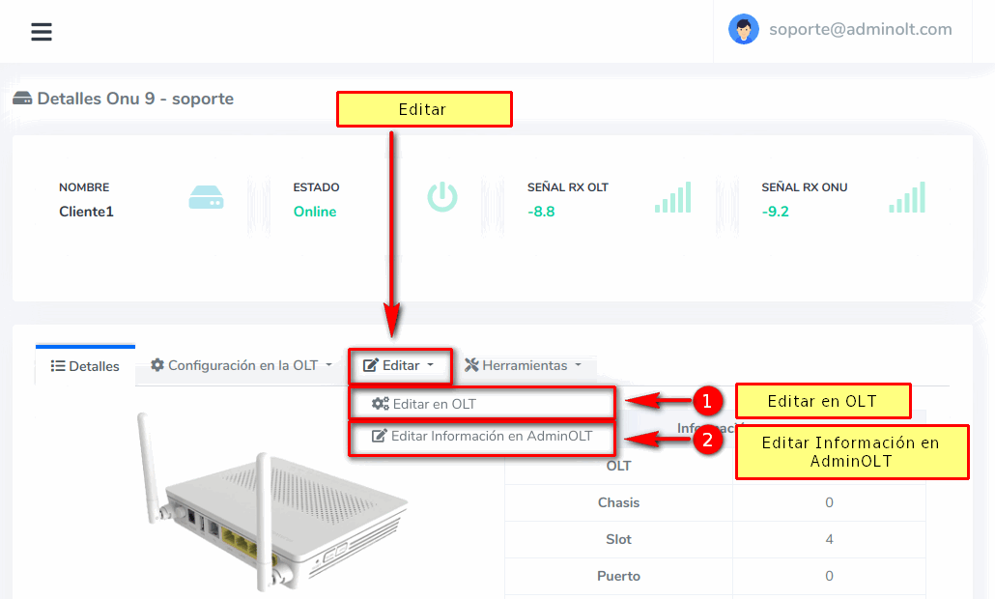Click the device icon beside Nombre
The width and height of the screenshot is (995, 599).
point(207,197)
